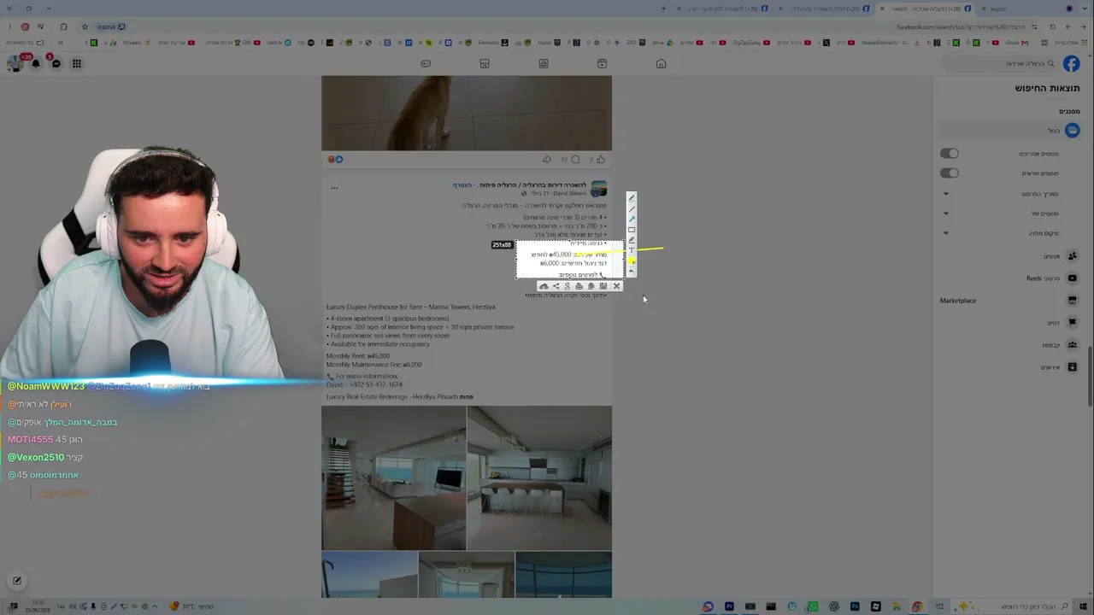The height and width of the screenshot is (615, 1094).
Task: Toggle the recent posts filter switch
Action: (x=950, y=154)
